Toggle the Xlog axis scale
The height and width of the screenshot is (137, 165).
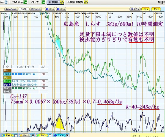coord(50,9)
